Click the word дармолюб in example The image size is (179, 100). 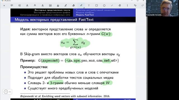50,61
